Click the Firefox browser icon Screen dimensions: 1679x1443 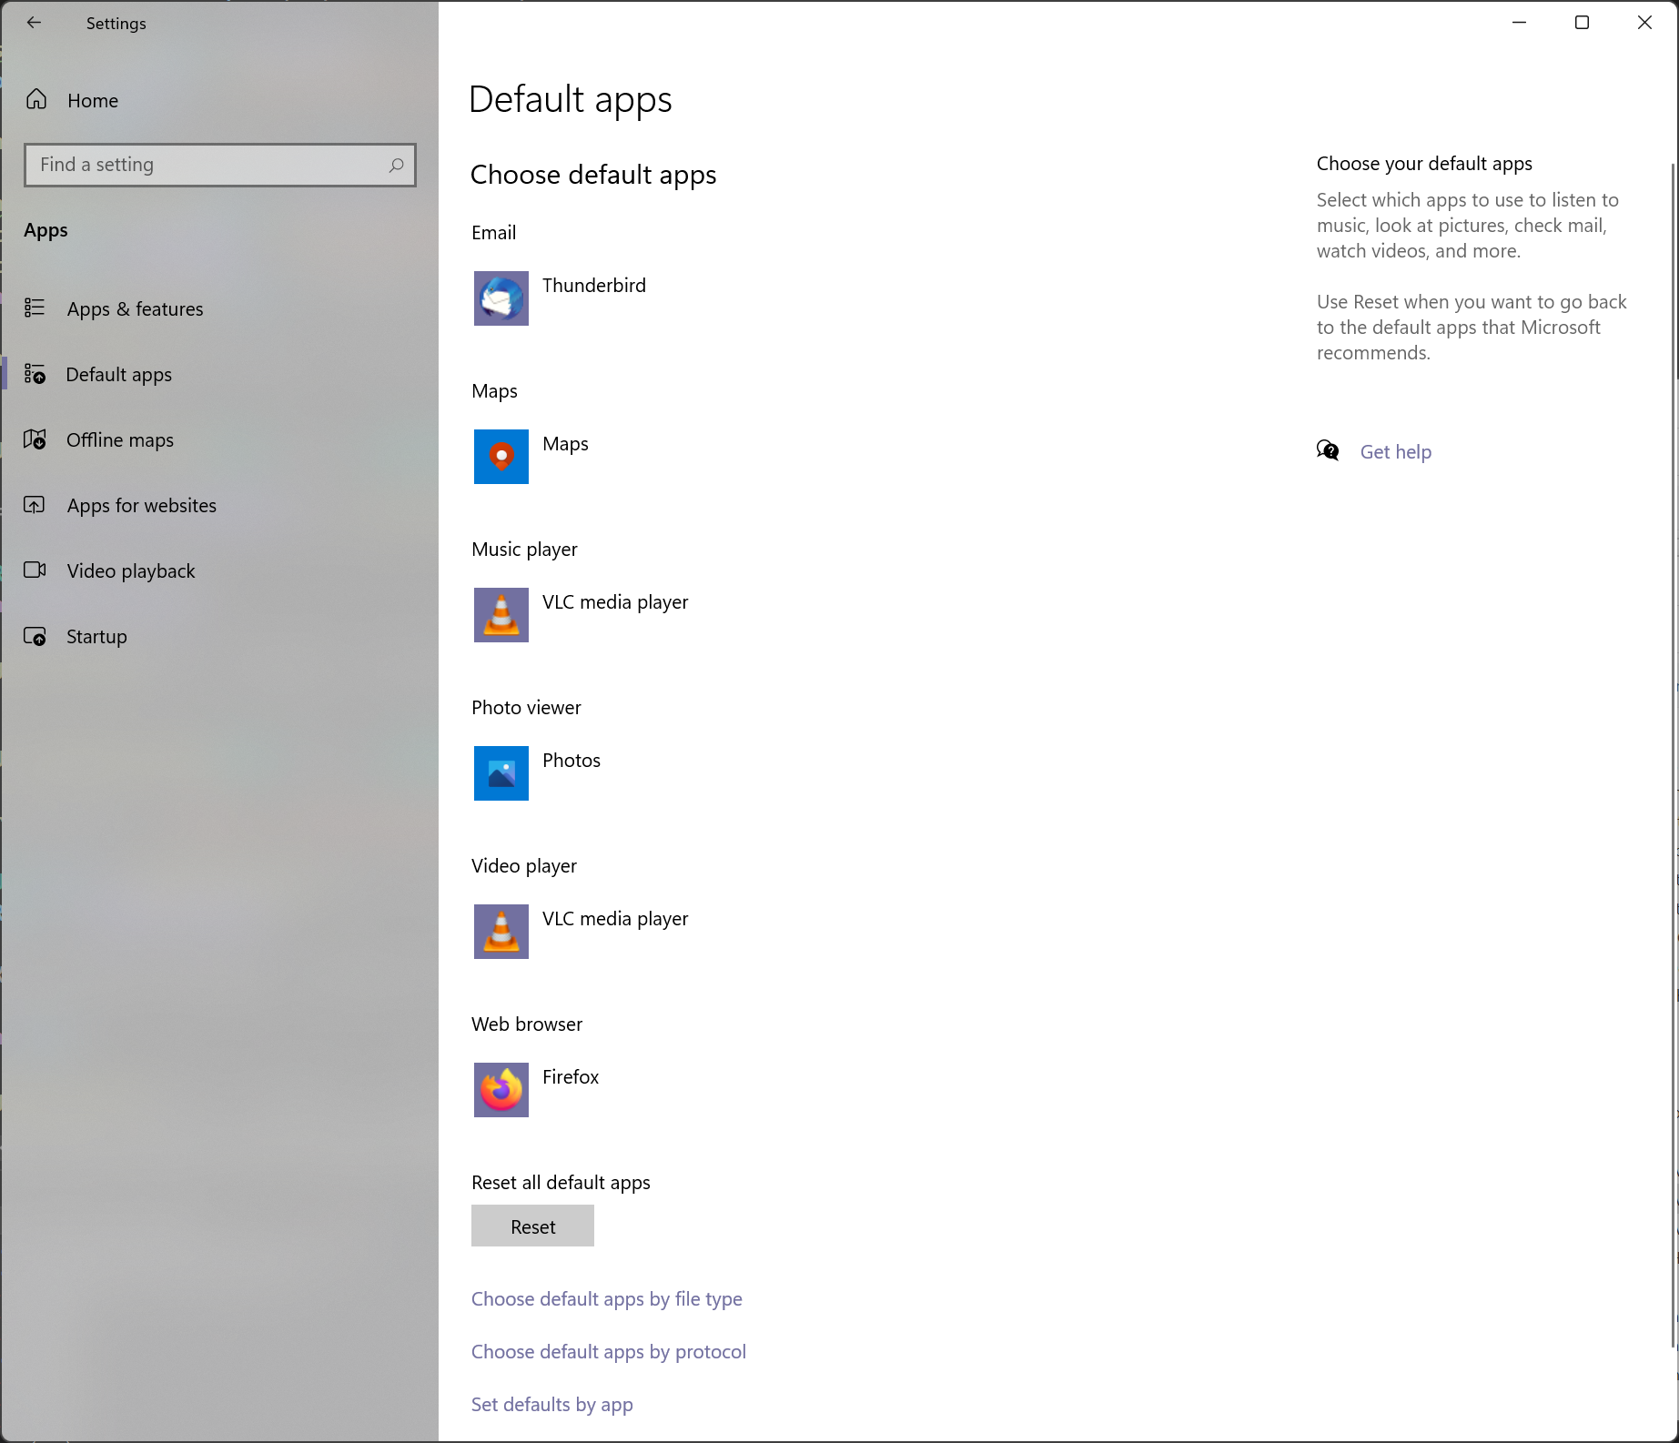[501, 1089]
